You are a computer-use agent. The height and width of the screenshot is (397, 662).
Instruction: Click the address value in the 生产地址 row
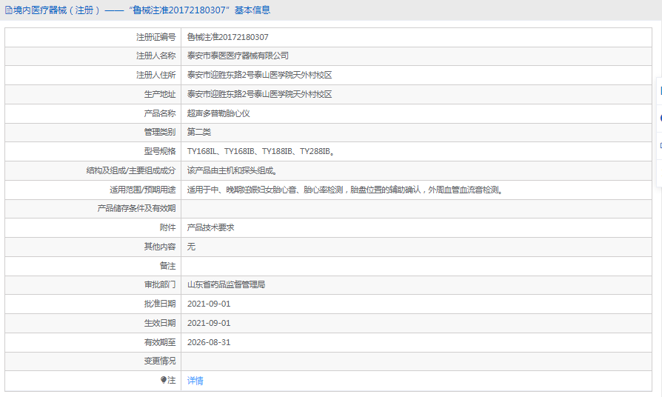click(x=260, y=94)
